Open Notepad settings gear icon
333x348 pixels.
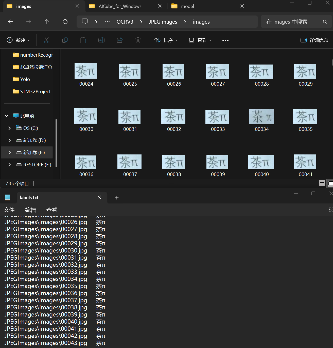pyautogui.click(x=330, y=210)
